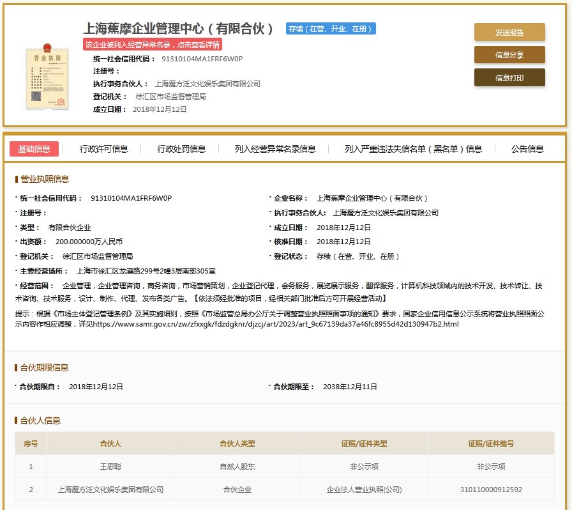
Task: Go to 列入经营异常名录信息 tab
Action: [275, 149]
